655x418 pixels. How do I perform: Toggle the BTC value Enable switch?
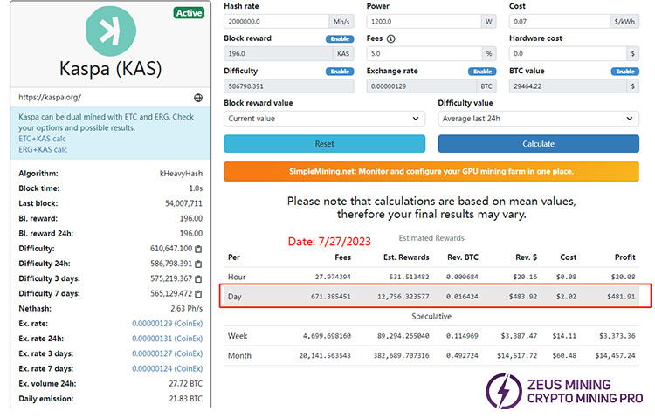(625, 72)
